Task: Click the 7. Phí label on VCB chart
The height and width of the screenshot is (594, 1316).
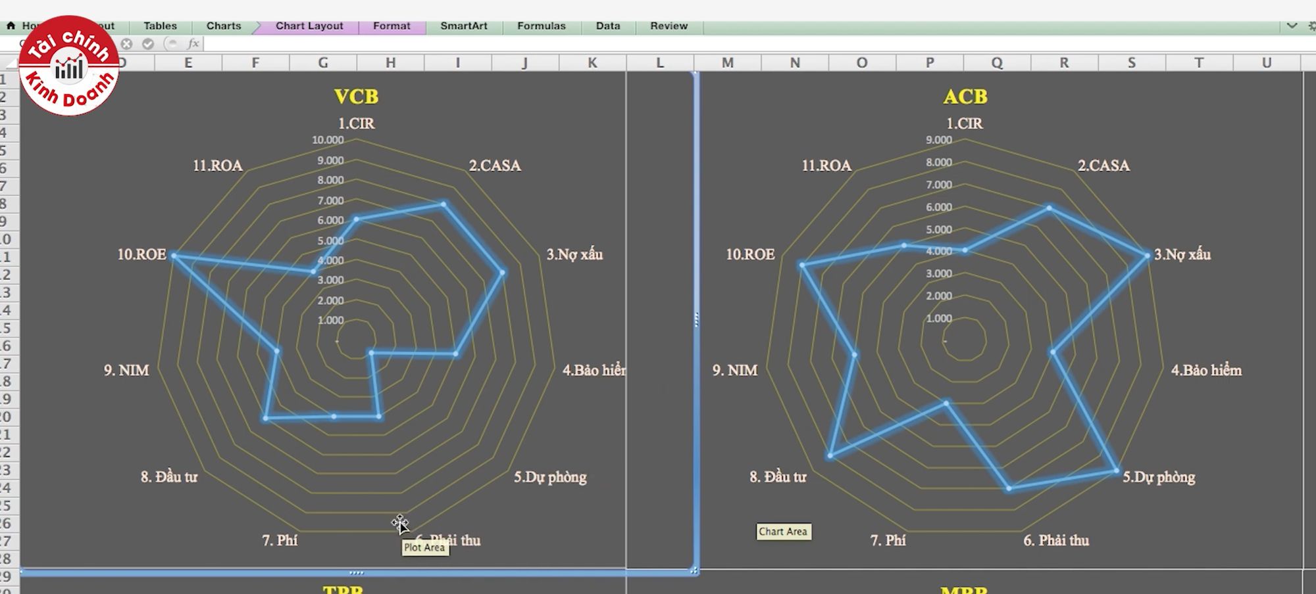Action: point(280,540)
